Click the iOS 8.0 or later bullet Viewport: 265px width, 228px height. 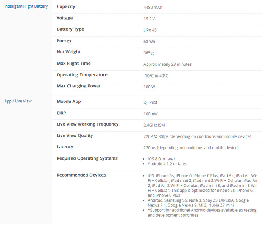161,159
